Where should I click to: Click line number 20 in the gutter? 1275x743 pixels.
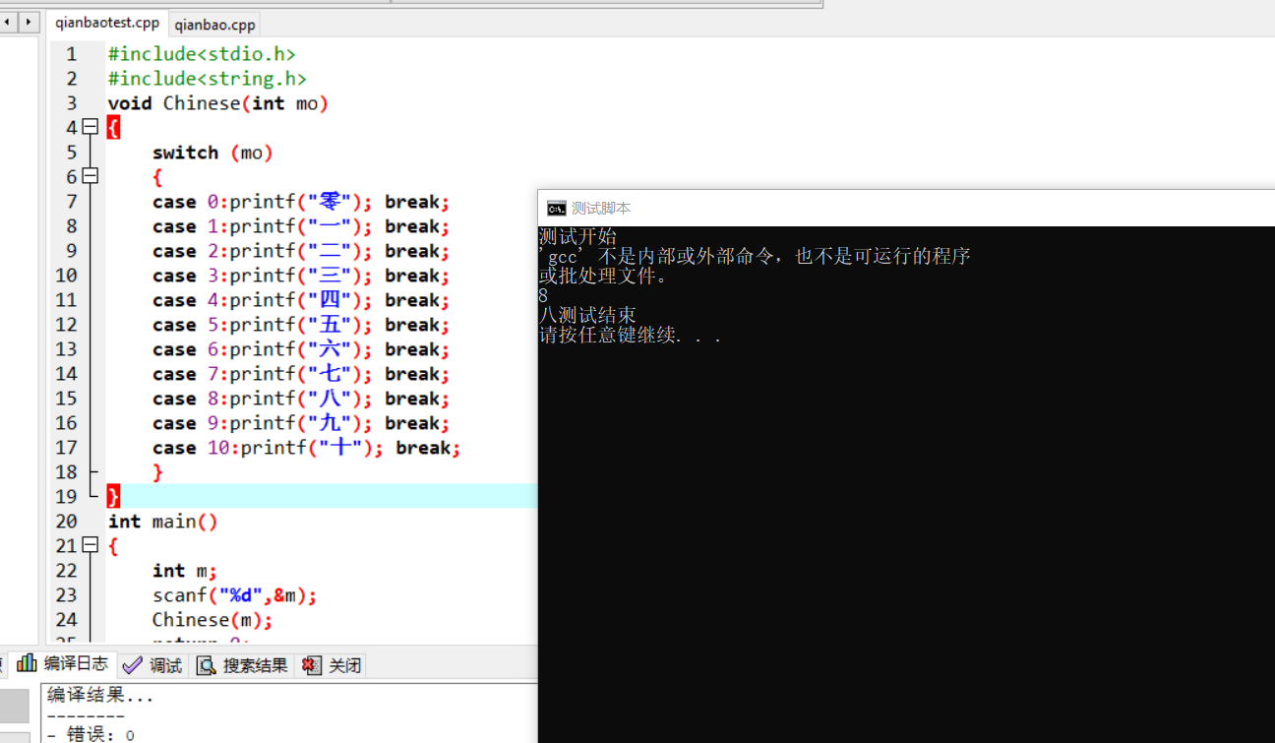[x=66, y=522]
